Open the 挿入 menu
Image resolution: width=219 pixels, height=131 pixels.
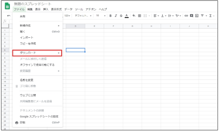[x=46, y=9]
